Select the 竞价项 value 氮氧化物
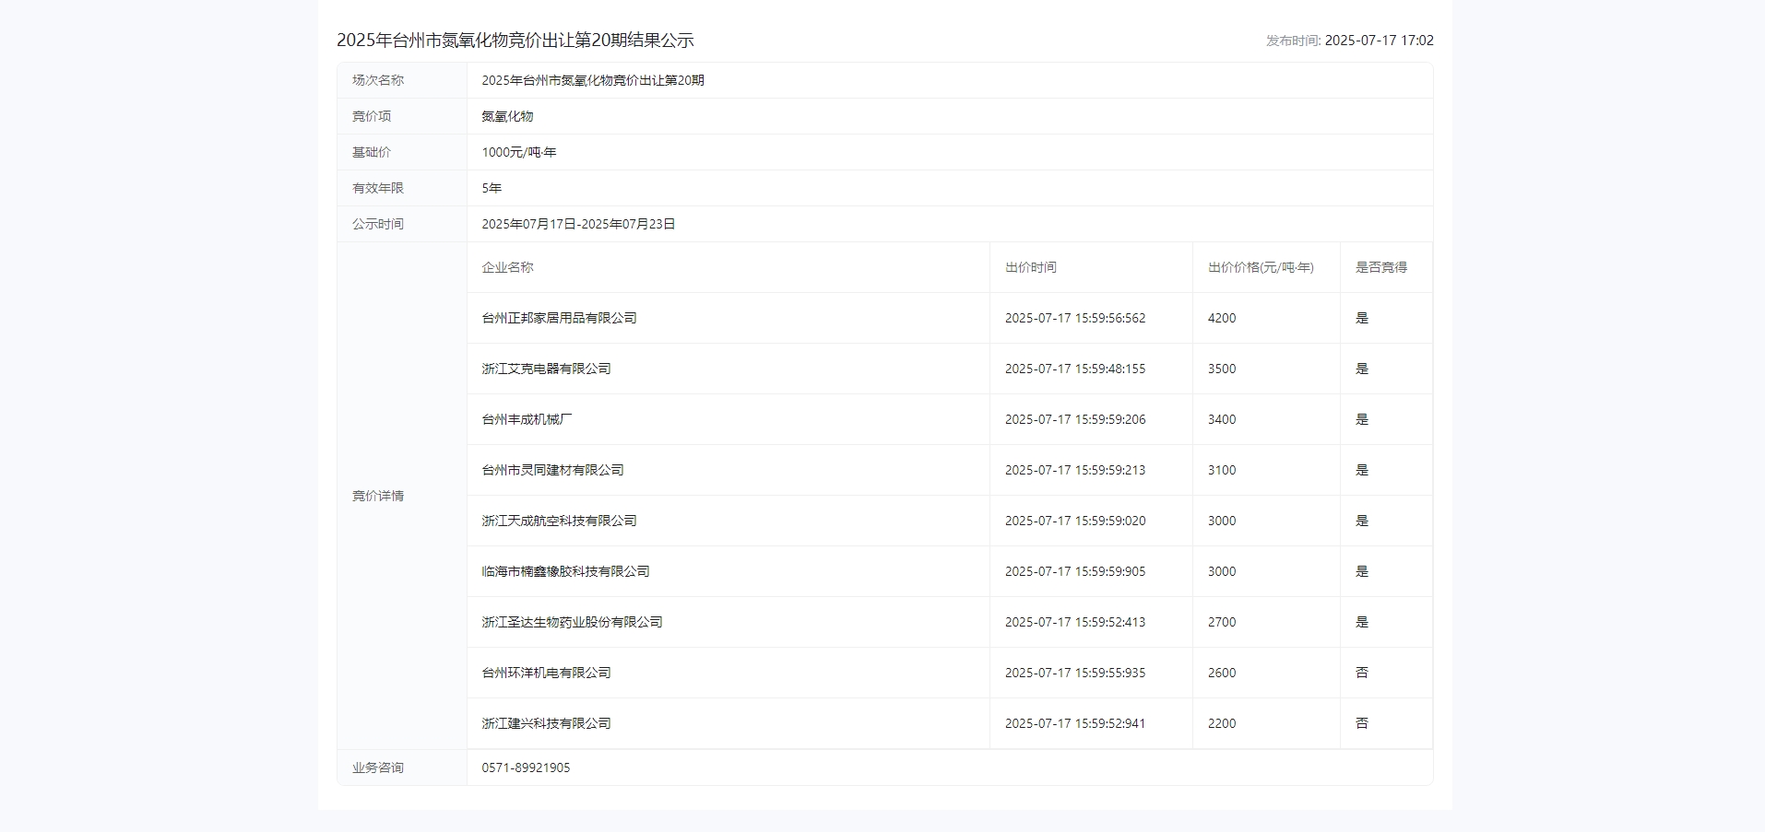 [505, 116]
